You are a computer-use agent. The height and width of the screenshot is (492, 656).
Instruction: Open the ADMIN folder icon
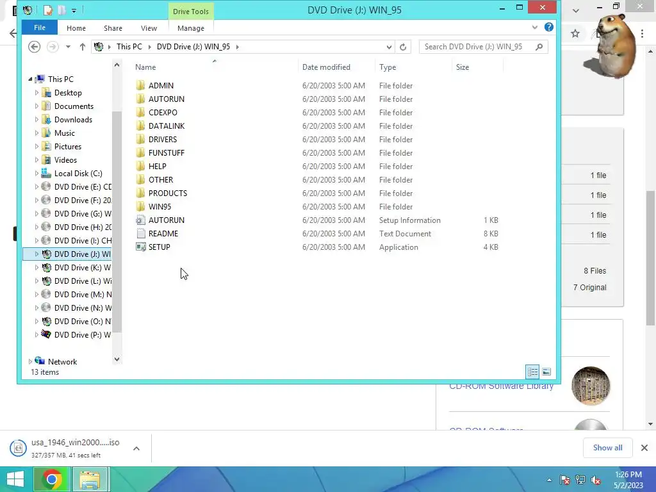(140, 85)
